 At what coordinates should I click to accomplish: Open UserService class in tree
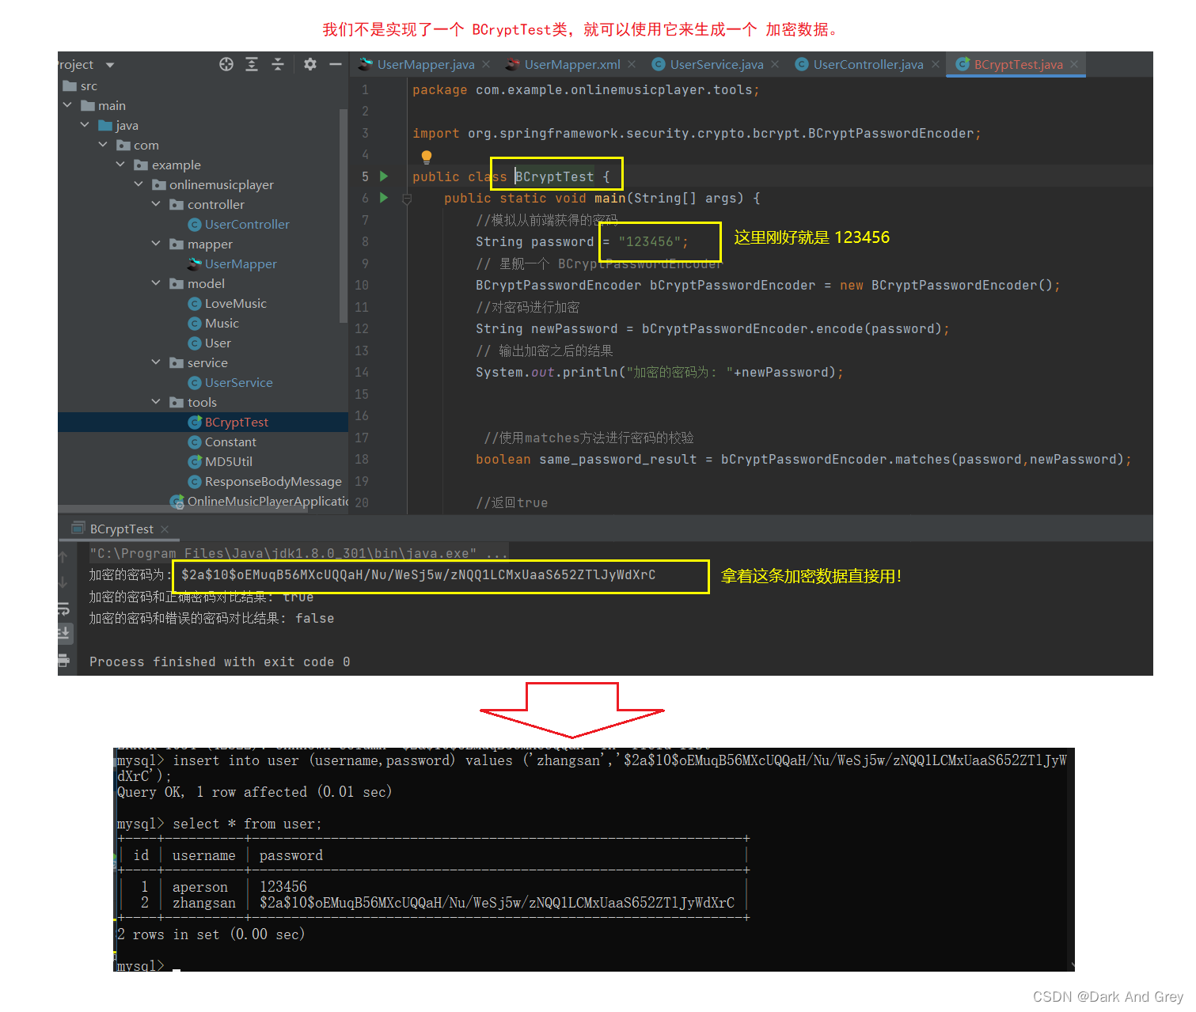[238, 383]
